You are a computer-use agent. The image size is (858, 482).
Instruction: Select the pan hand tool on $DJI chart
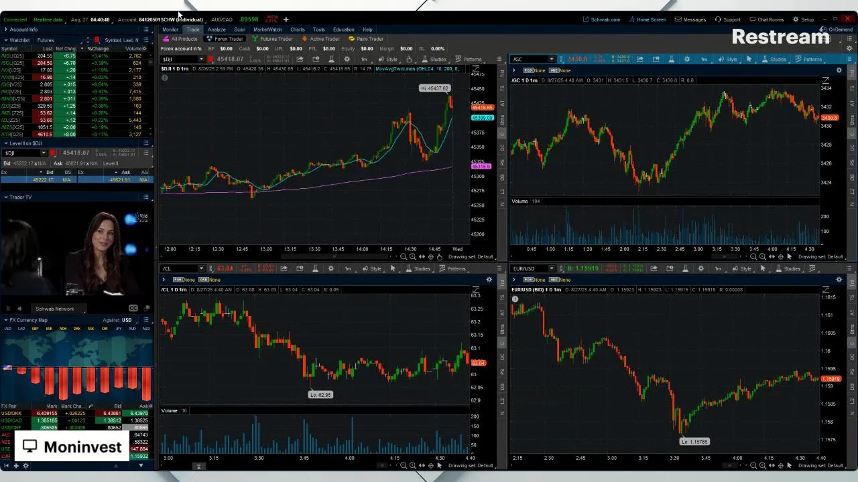439,256
